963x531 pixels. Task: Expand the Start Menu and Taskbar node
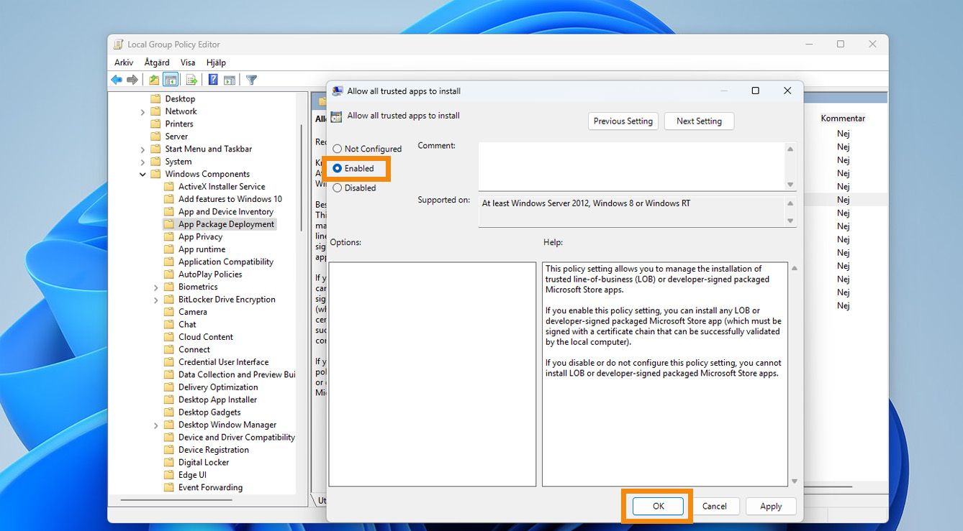click(x=143, y=149)
